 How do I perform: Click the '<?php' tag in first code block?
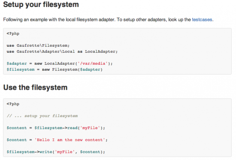pyautogui.click(x=13, y=33)
